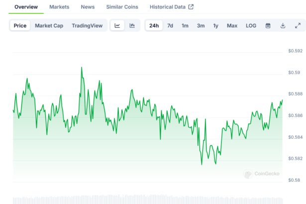Viewport: 306px width, 204px height.
Task: Download chart data icon
Action: 283,25
